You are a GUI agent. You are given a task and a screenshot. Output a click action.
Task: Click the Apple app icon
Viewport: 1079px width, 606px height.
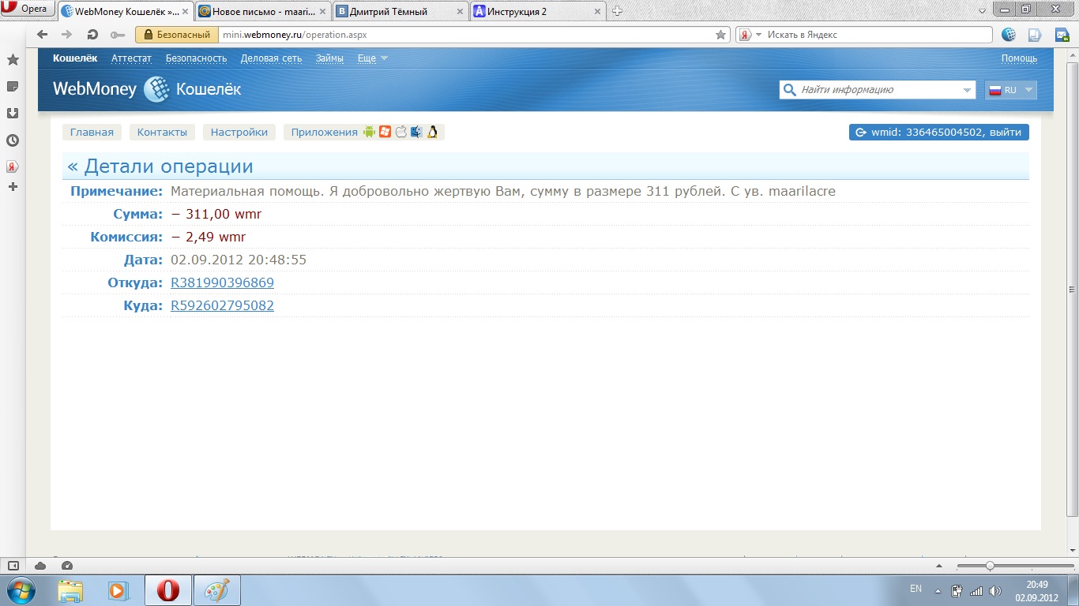tap(400, 132)
